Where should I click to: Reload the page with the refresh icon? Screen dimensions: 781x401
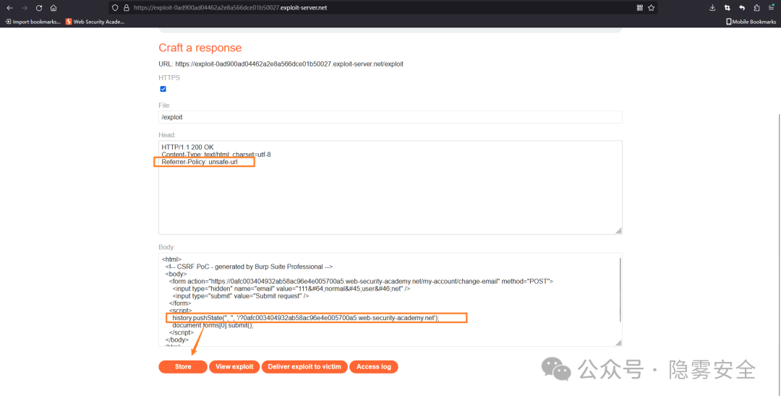tap(39, 8)
